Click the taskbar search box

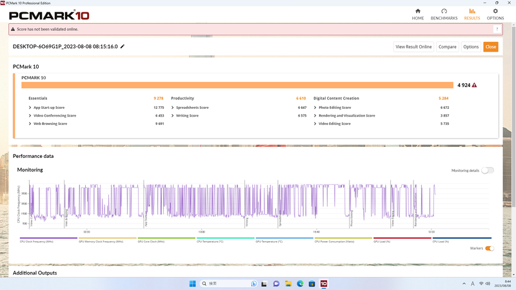pos(228,284)
